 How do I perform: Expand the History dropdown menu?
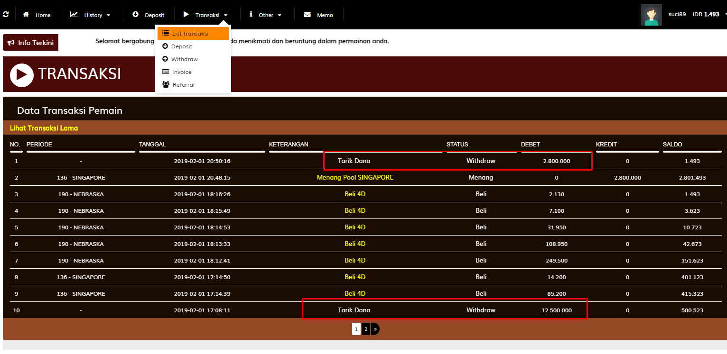[x=90, y=15]
